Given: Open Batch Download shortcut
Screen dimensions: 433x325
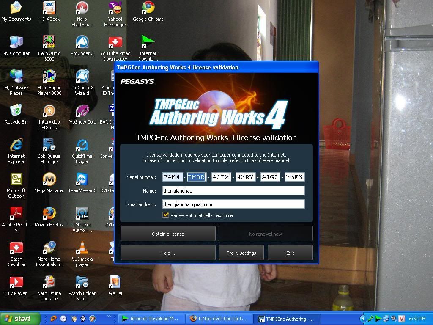Looking at the screenshot, I should click(16, 254).
